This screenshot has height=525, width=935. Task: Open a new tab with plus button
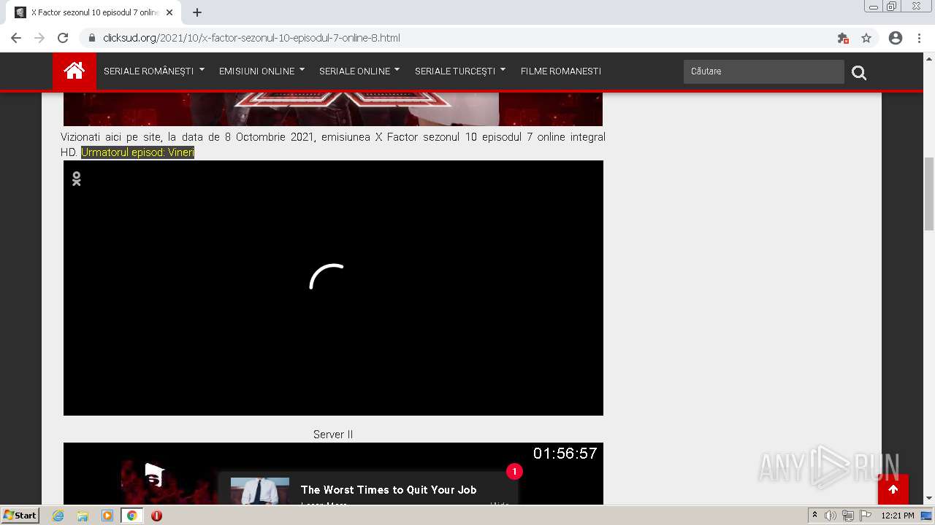click(197, 12)
